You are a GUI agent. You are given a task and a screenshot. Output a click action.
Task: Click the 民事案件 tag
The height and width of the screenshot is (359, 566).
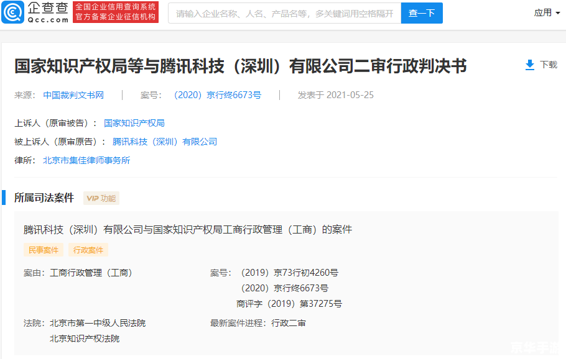pyautogui.click(x=44, y=250)
